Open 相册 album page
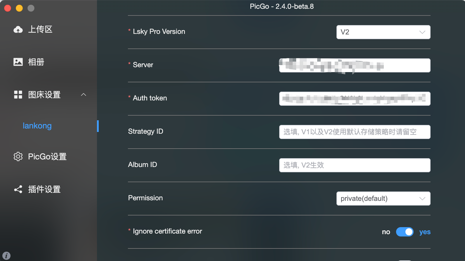Screen dimensions: 465x261 pyautogui.click(x=36, y=62)
